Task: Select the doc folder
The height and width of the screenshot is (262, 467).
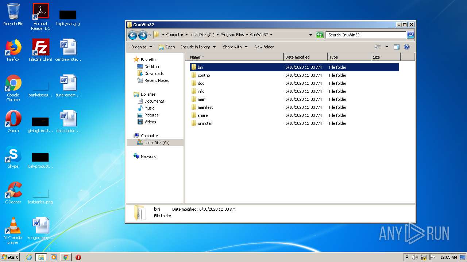Action: (x=294, y=83)
